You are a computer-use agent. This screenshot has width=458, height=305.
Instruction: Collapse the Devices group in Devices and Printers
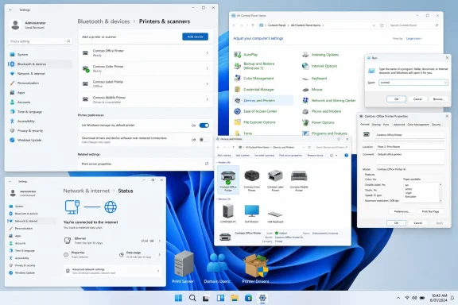[x=217, y=199]
